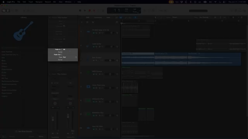The image size is (248, 139).
Task: Click the Lead Guitar track icon
Action: point(88,46)
